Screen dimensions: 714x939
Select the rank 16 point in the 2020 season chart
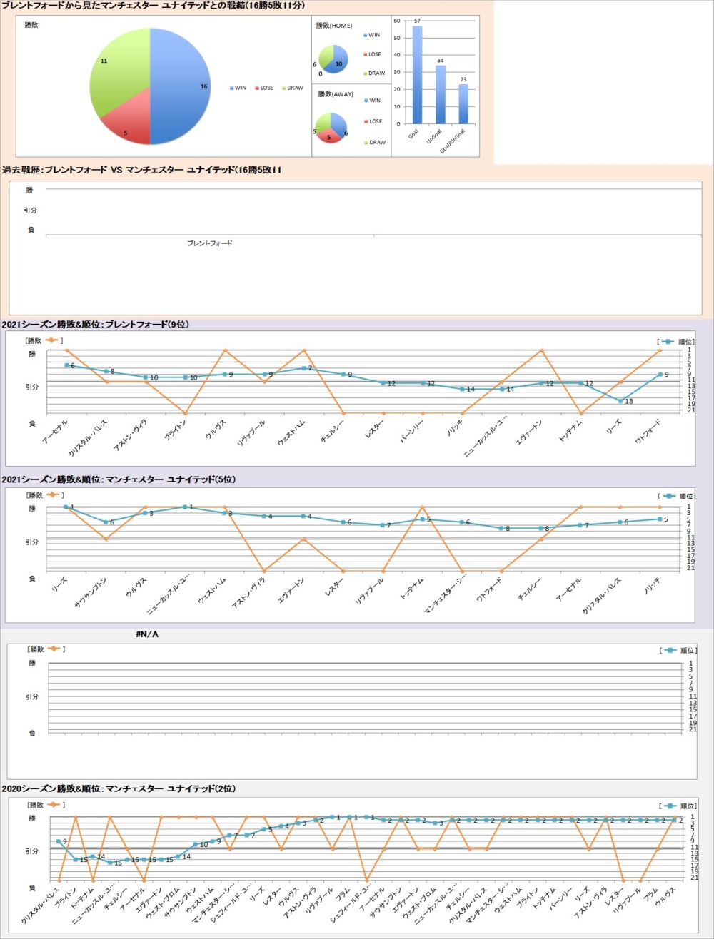coord(110,863)
